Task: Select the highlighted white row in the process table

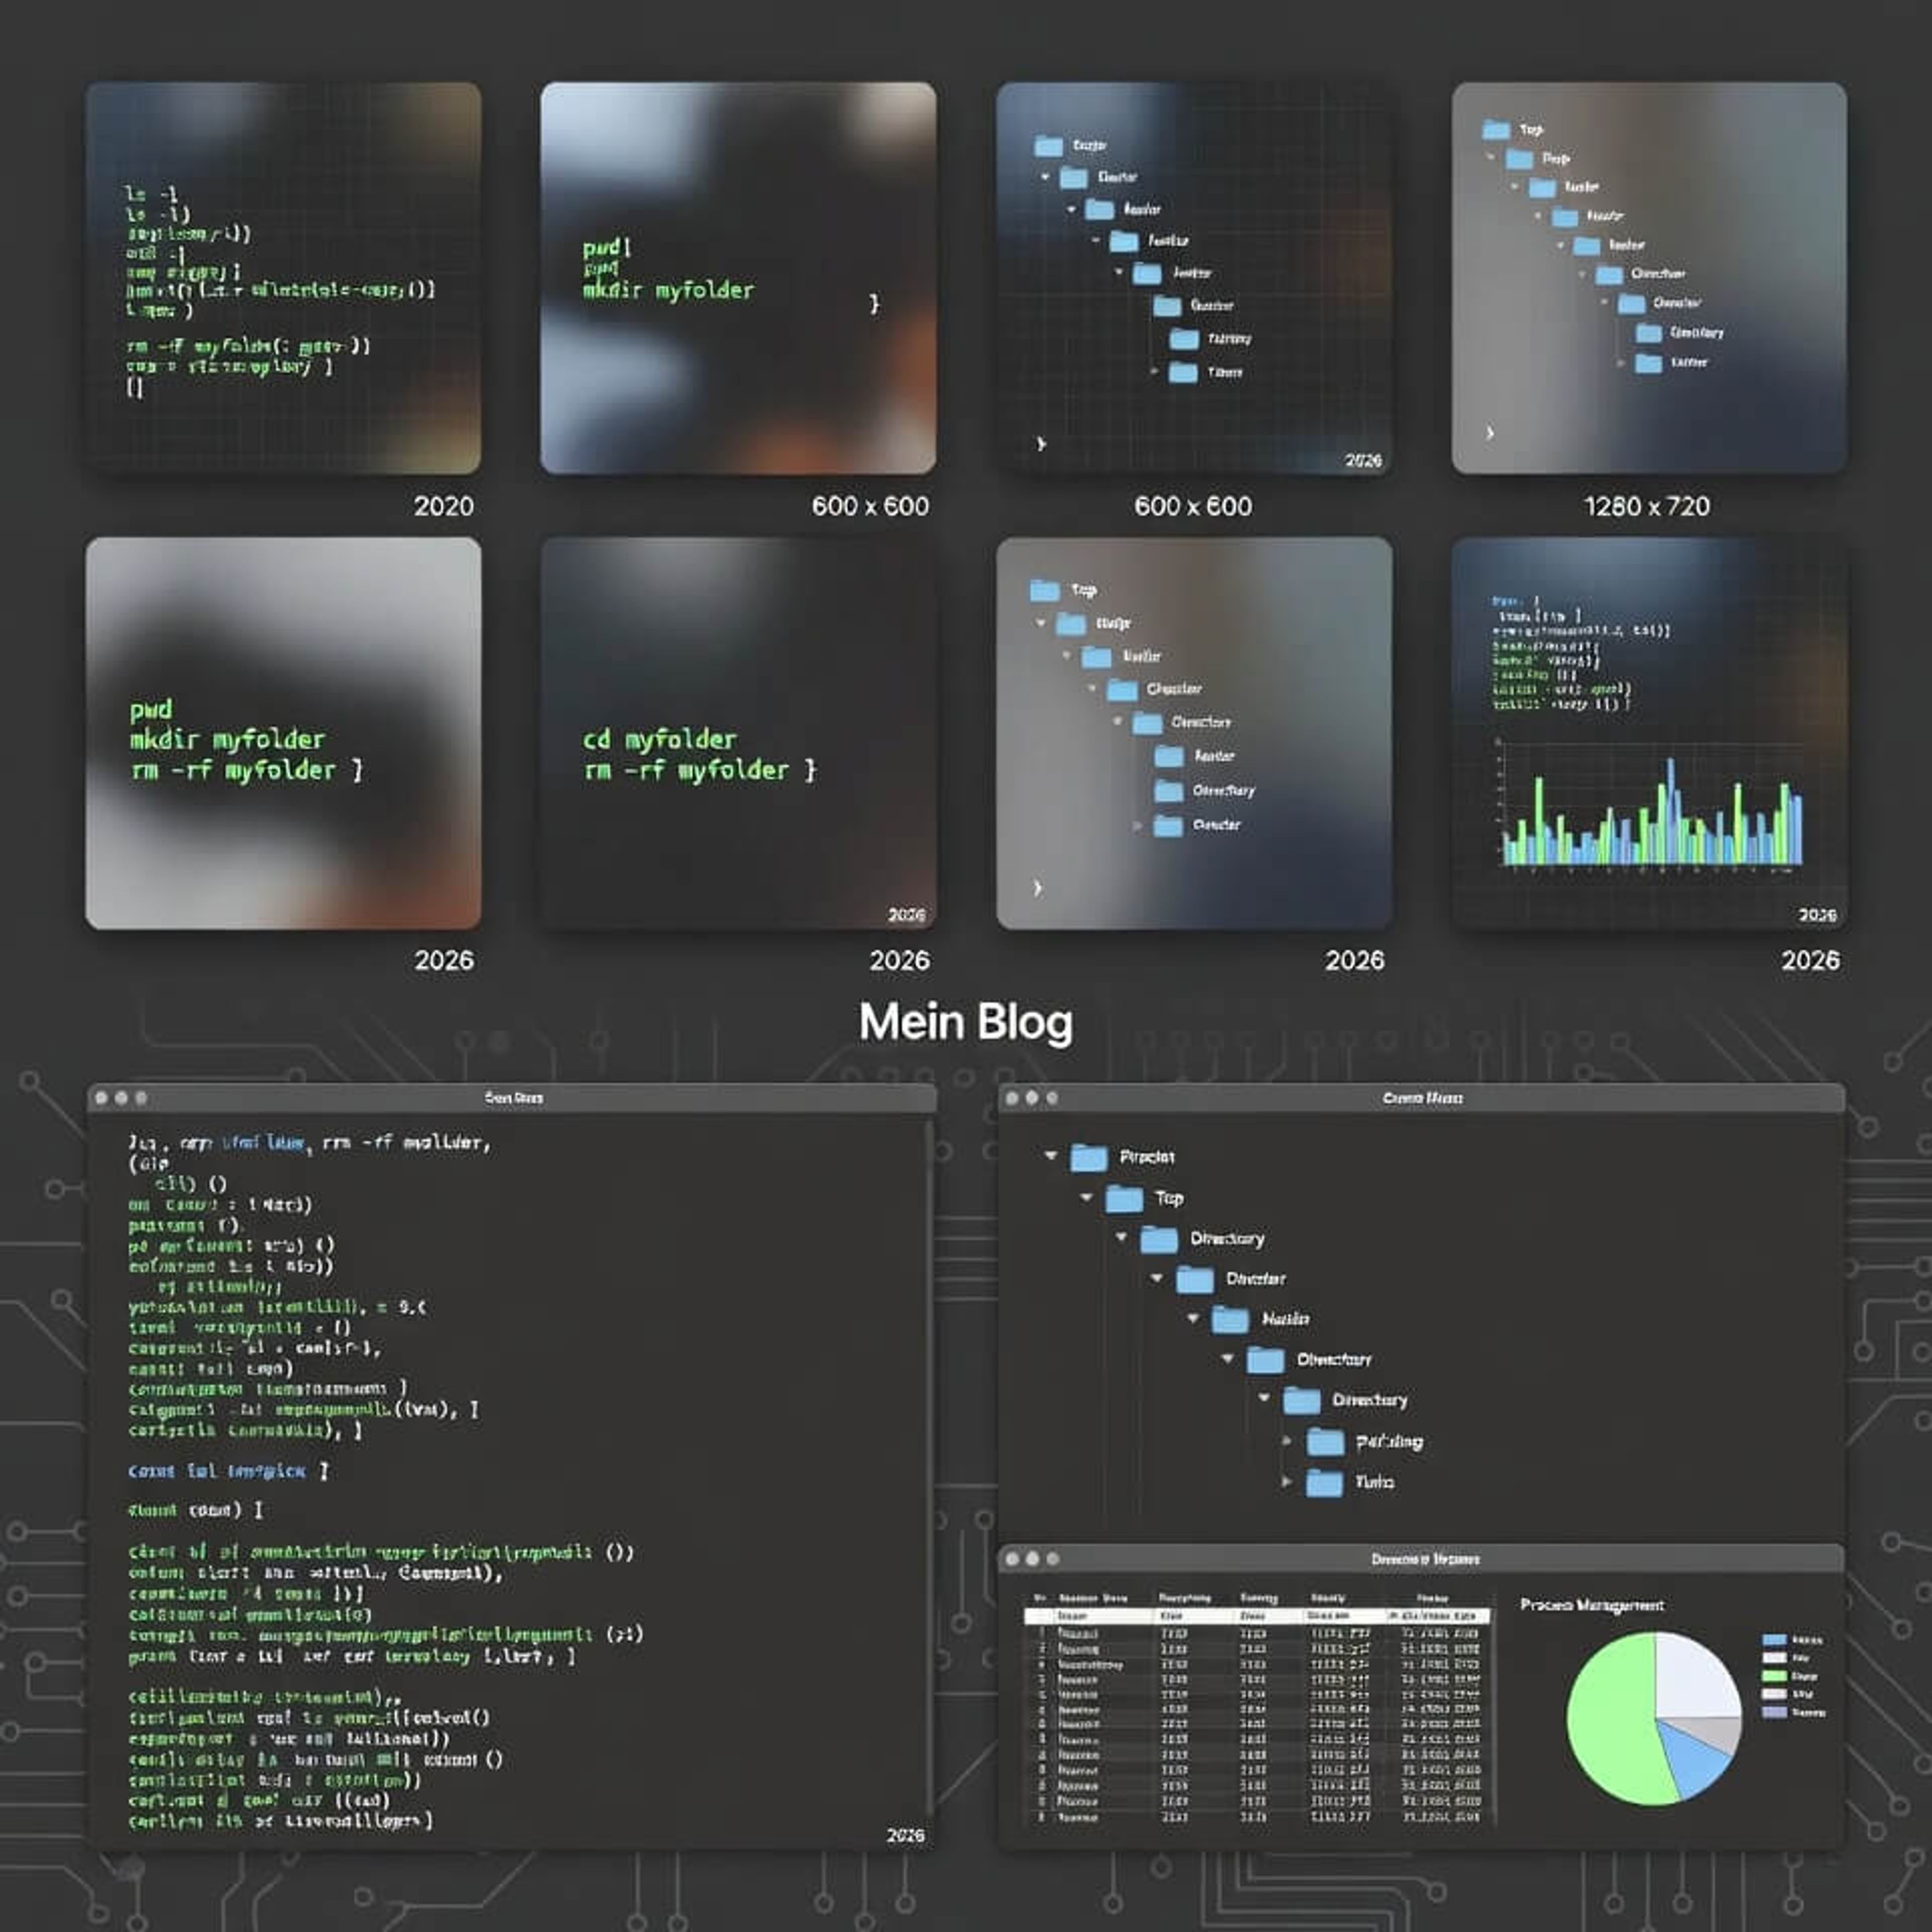Action: (x=1257, y=1616)
